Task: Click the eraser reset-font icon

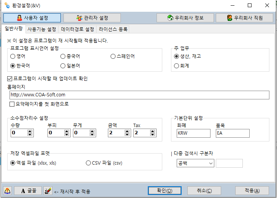Action: (x=47, y=191)
